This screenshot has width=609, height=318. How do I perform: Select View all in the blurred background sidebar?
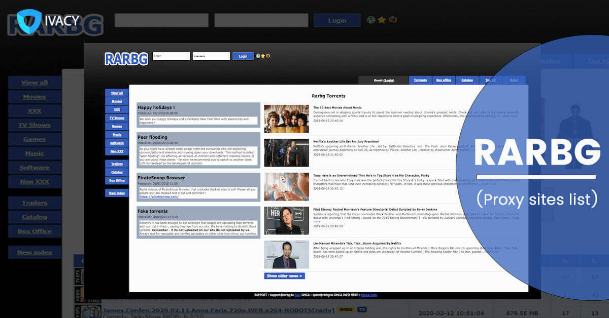[35, 83]
